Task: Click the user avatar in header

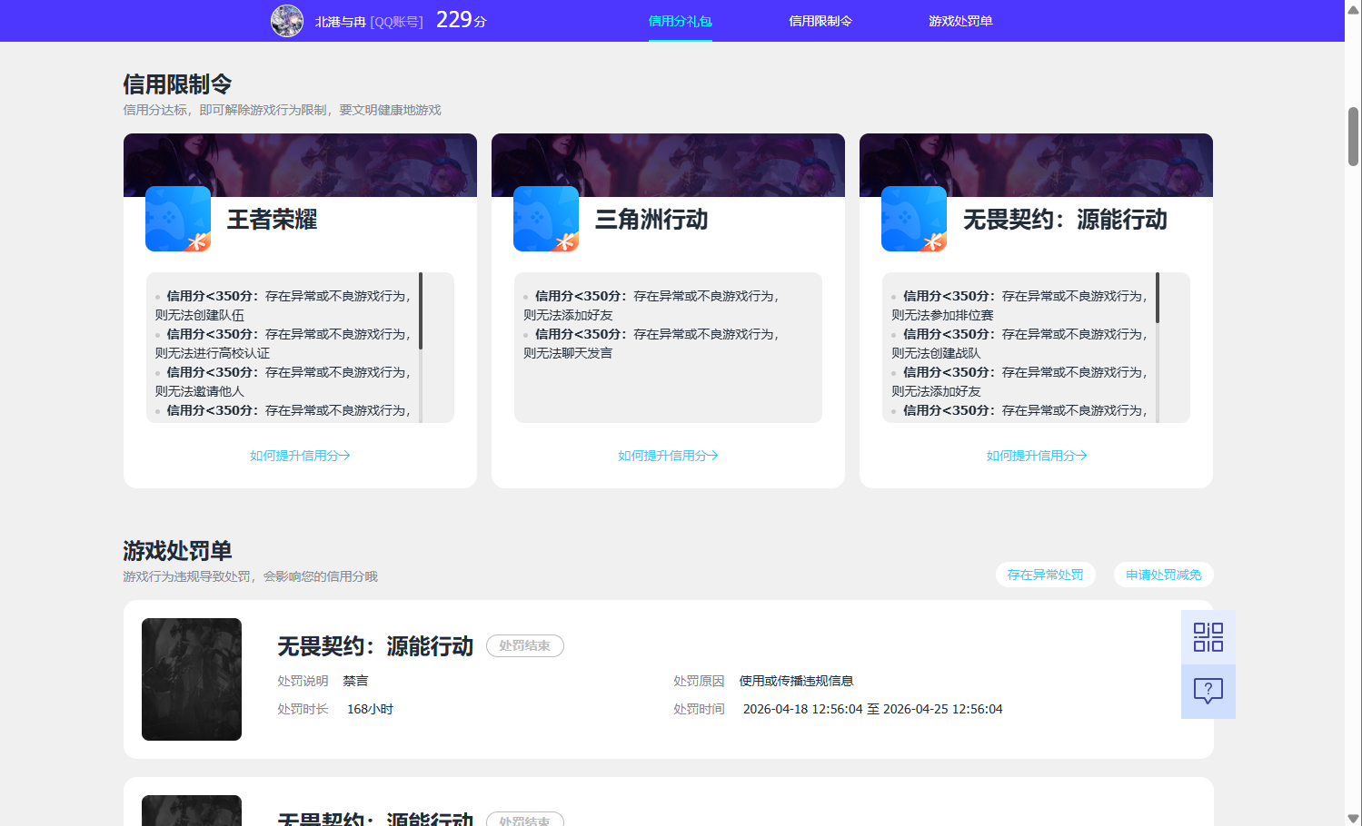Action: tap(287, 21)
